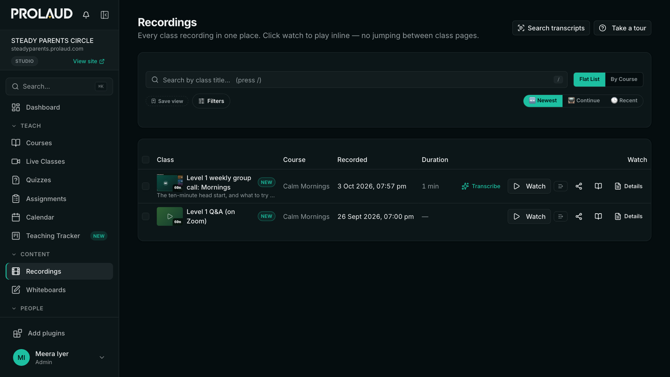Open Assignments page

pyautogui.click(x=59, y=199)
